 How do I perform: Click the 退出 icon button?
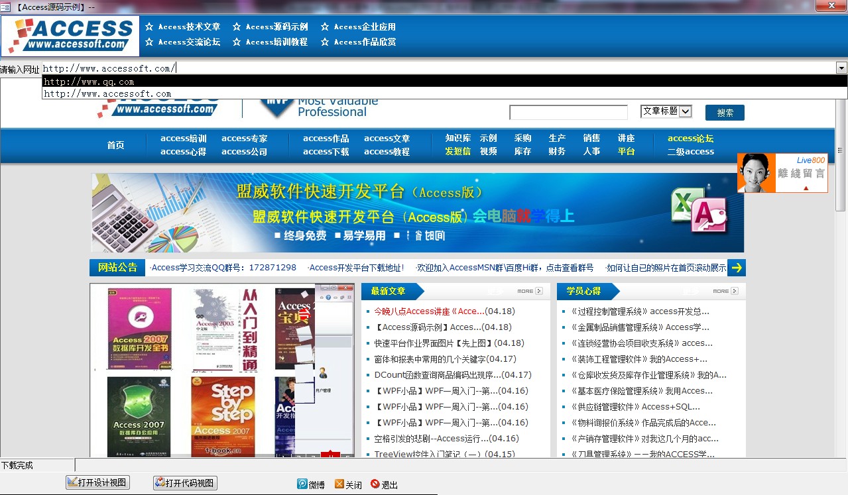(384, 484)
